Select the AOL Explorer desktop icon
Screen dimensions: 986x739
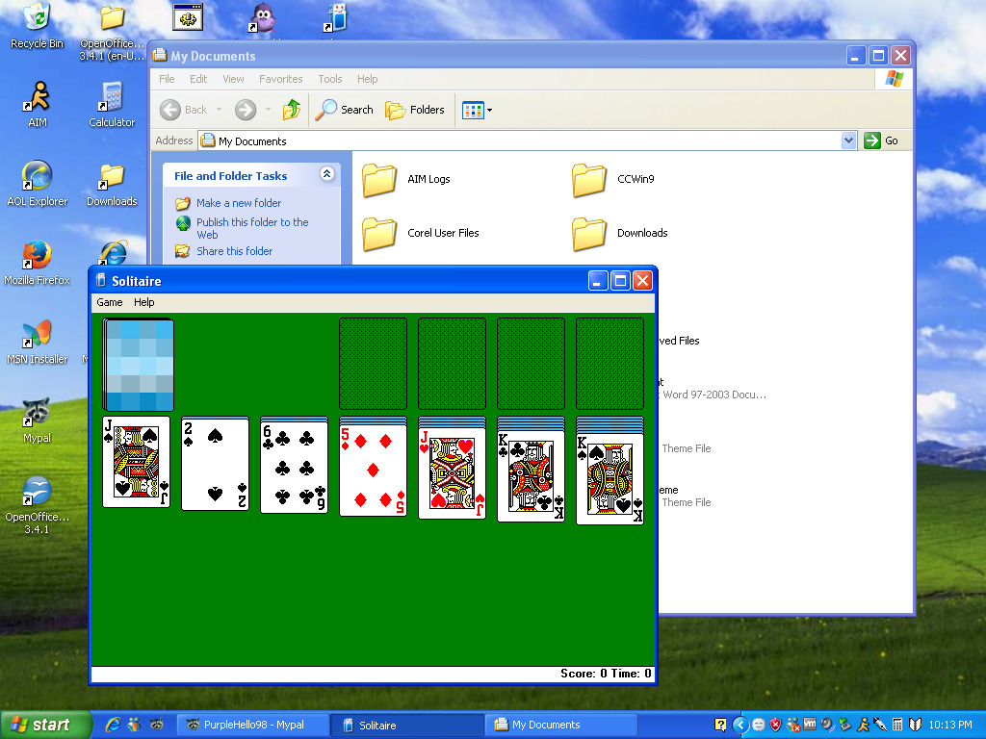point(38,180)
